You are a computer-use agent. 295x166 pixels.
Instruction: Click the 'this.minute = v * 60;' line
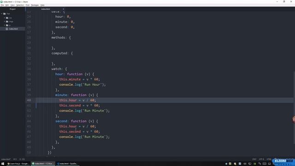79,79
